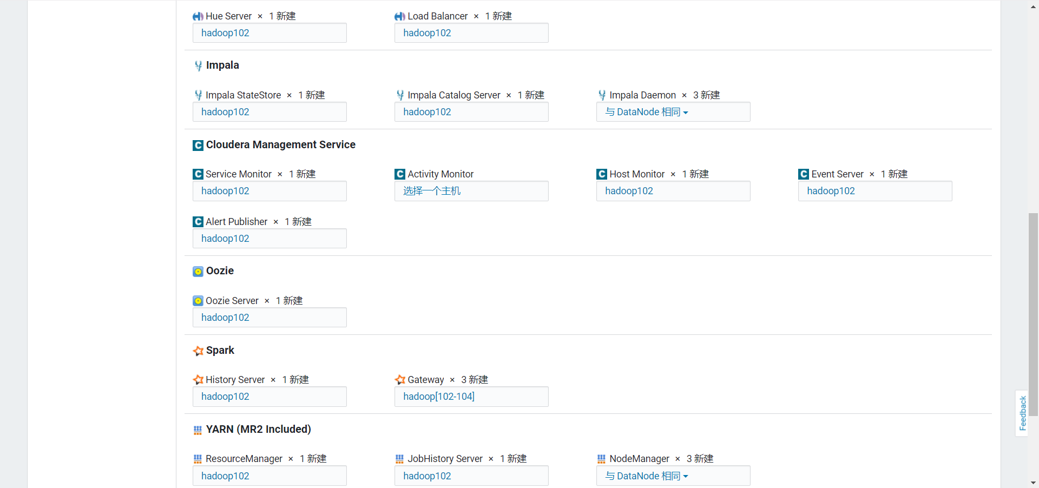This screenshot has height=488, width=1039.
Task: Edit Spark Gateway hosts hadoop[102-104]
Action: click(471, 397)
